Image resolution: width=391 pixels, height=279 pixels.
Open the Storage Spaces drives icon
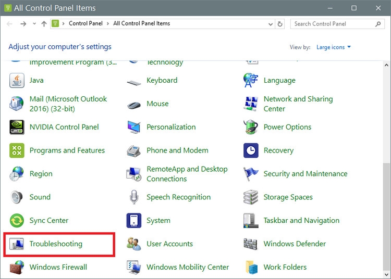tap(251, 197)
